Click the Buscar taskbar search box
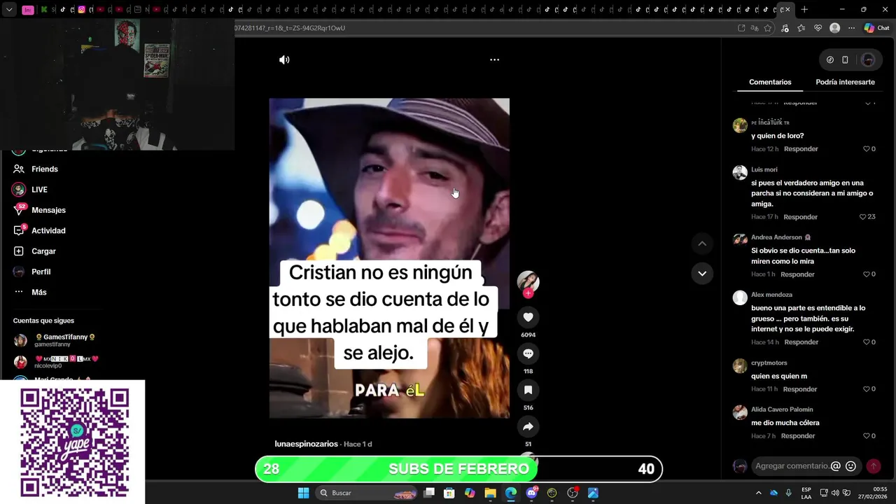896x504 pixels. [367, 493]
